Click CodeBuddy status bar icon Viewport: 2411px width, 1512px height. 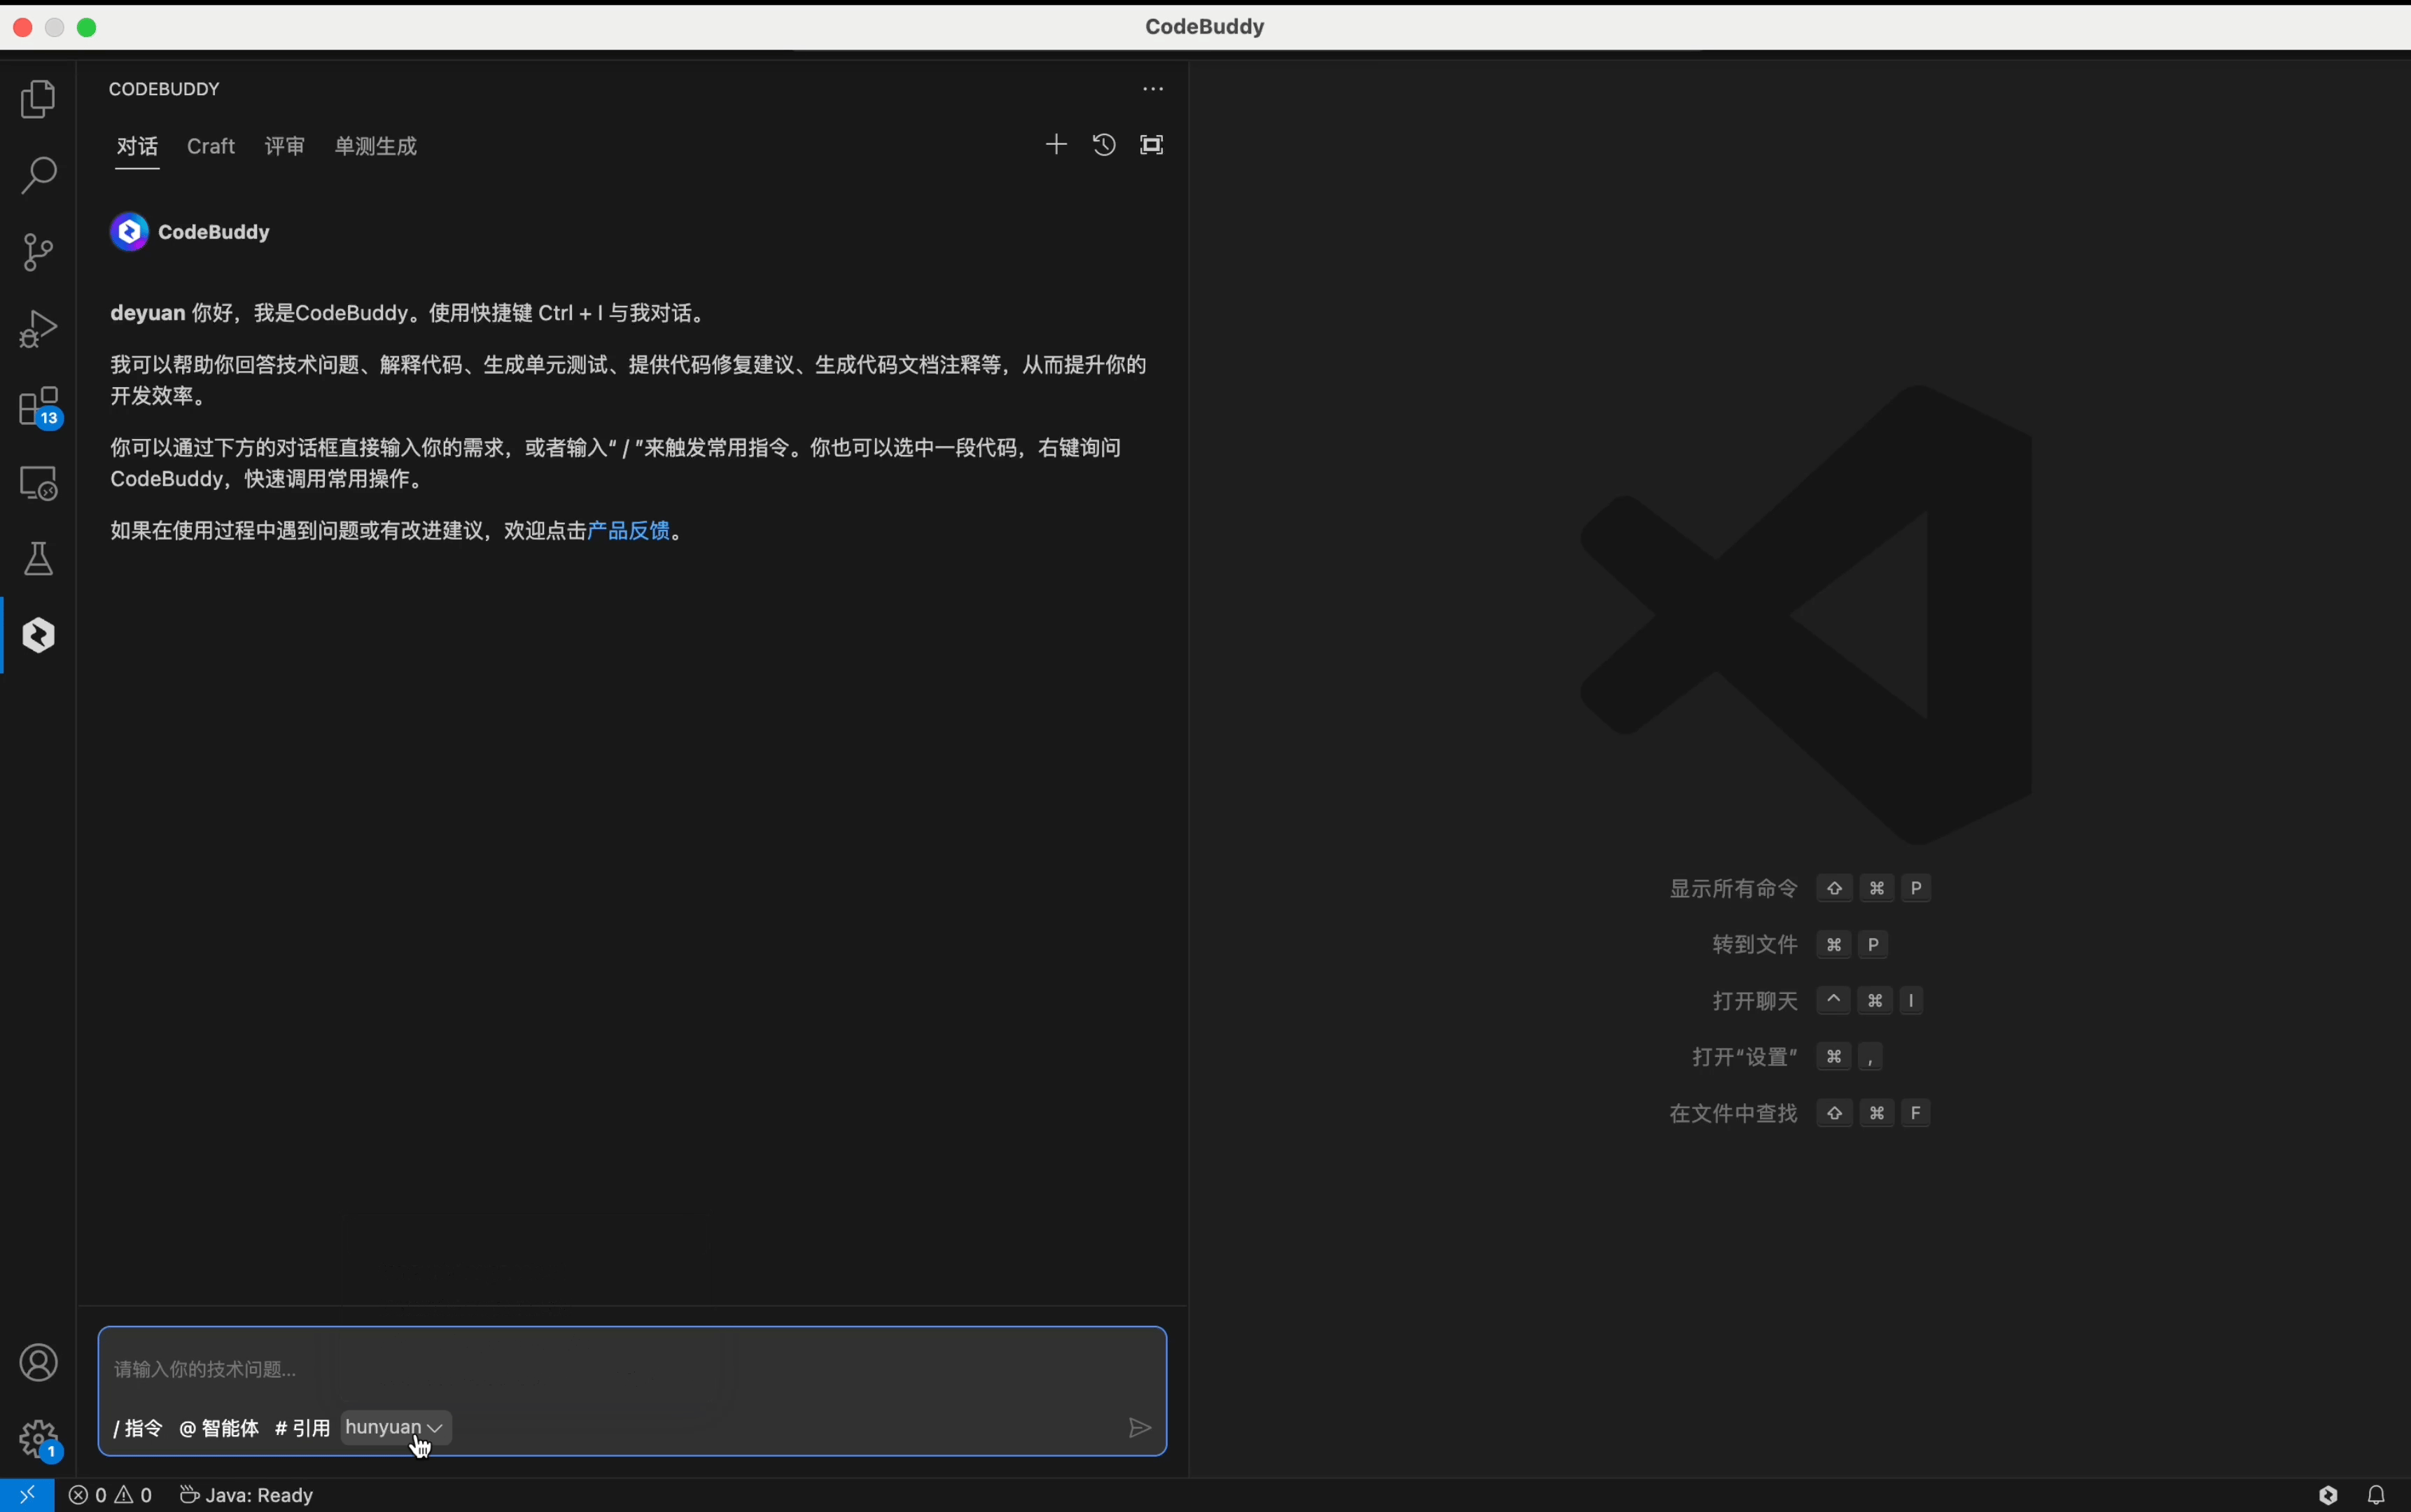click(2328, 1495)
